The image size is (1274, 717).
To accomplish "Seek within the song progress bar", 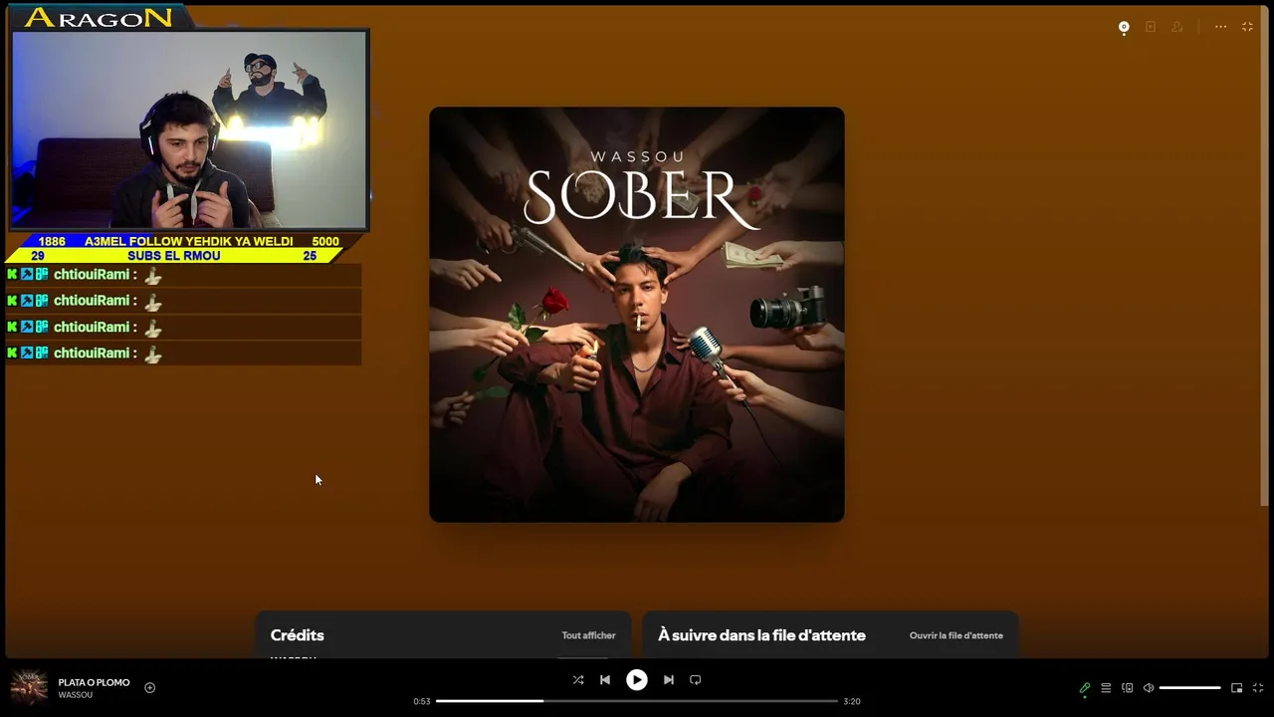I will (x=637, y=701).
